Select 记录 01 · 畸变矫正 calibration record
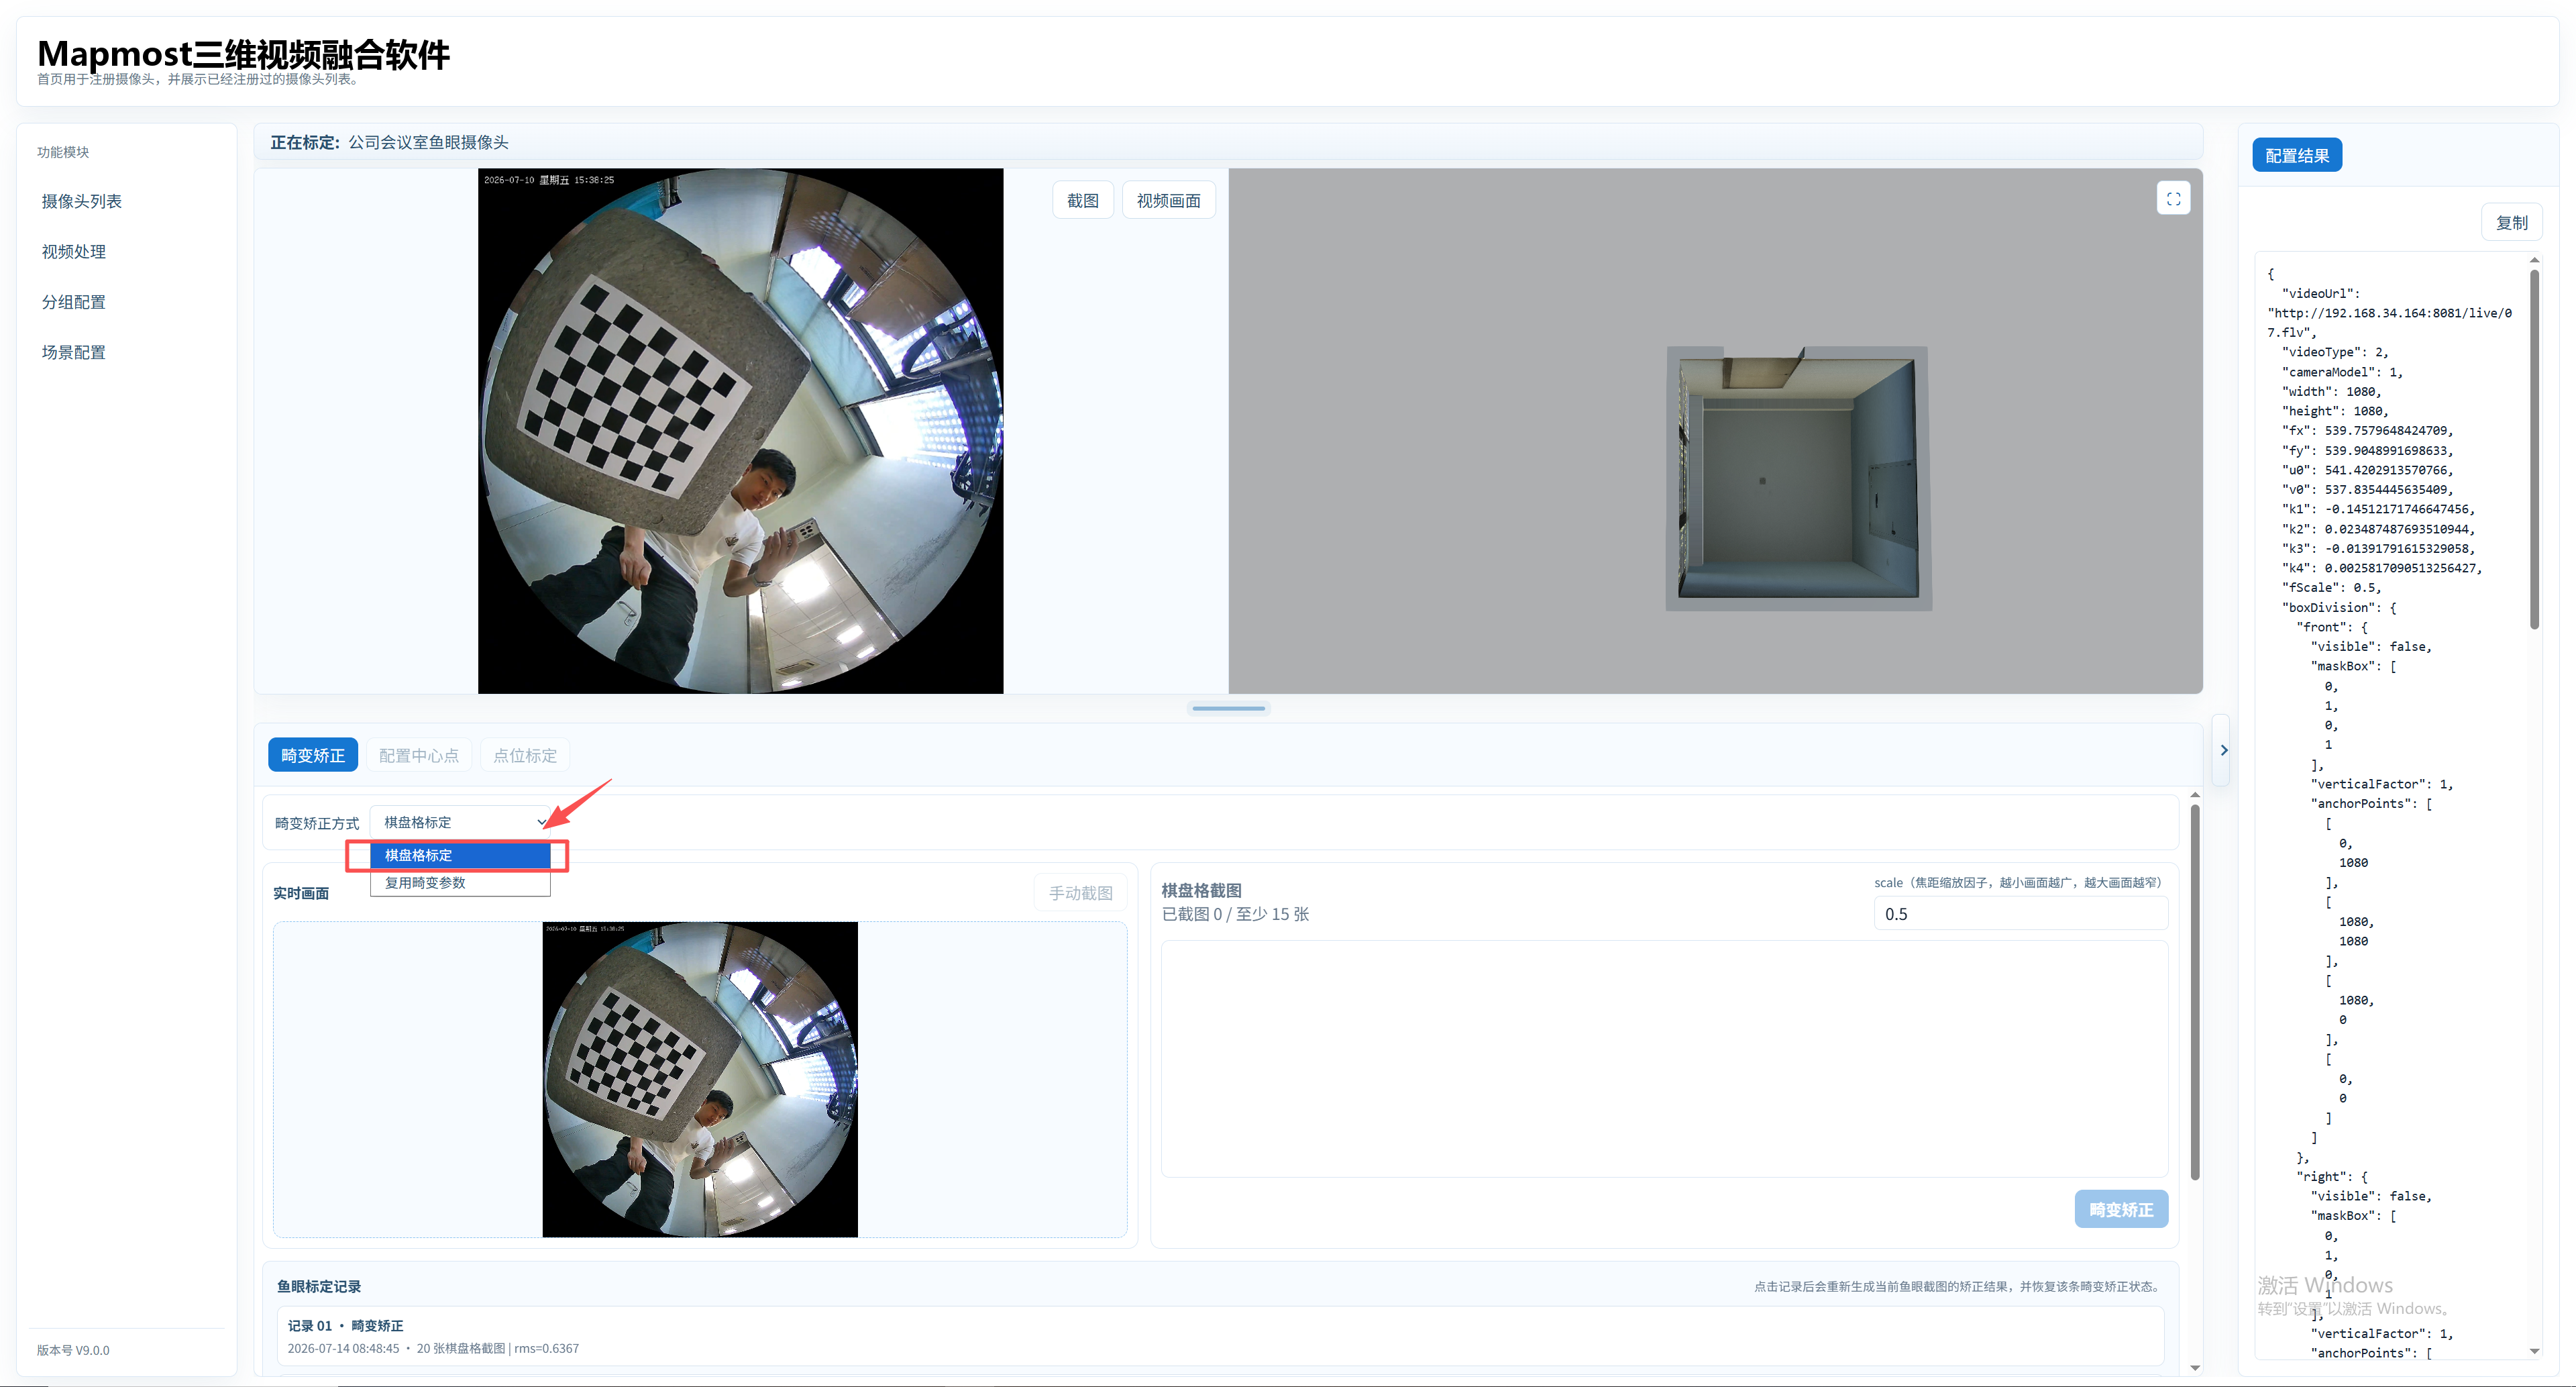Viewport: 2576px width, 1387px height. [x=1220, y=1336]
